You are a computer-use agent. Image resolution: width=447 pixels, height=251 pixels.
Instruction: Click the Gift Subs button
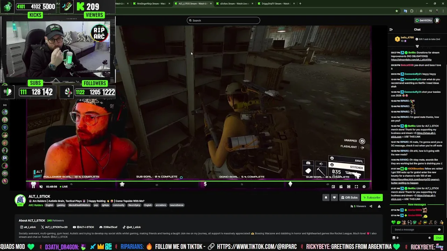point(349,198)
